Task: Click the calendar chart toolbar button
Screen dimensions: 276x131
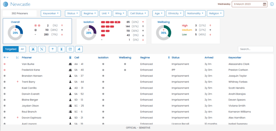Action: coord(70,49)
